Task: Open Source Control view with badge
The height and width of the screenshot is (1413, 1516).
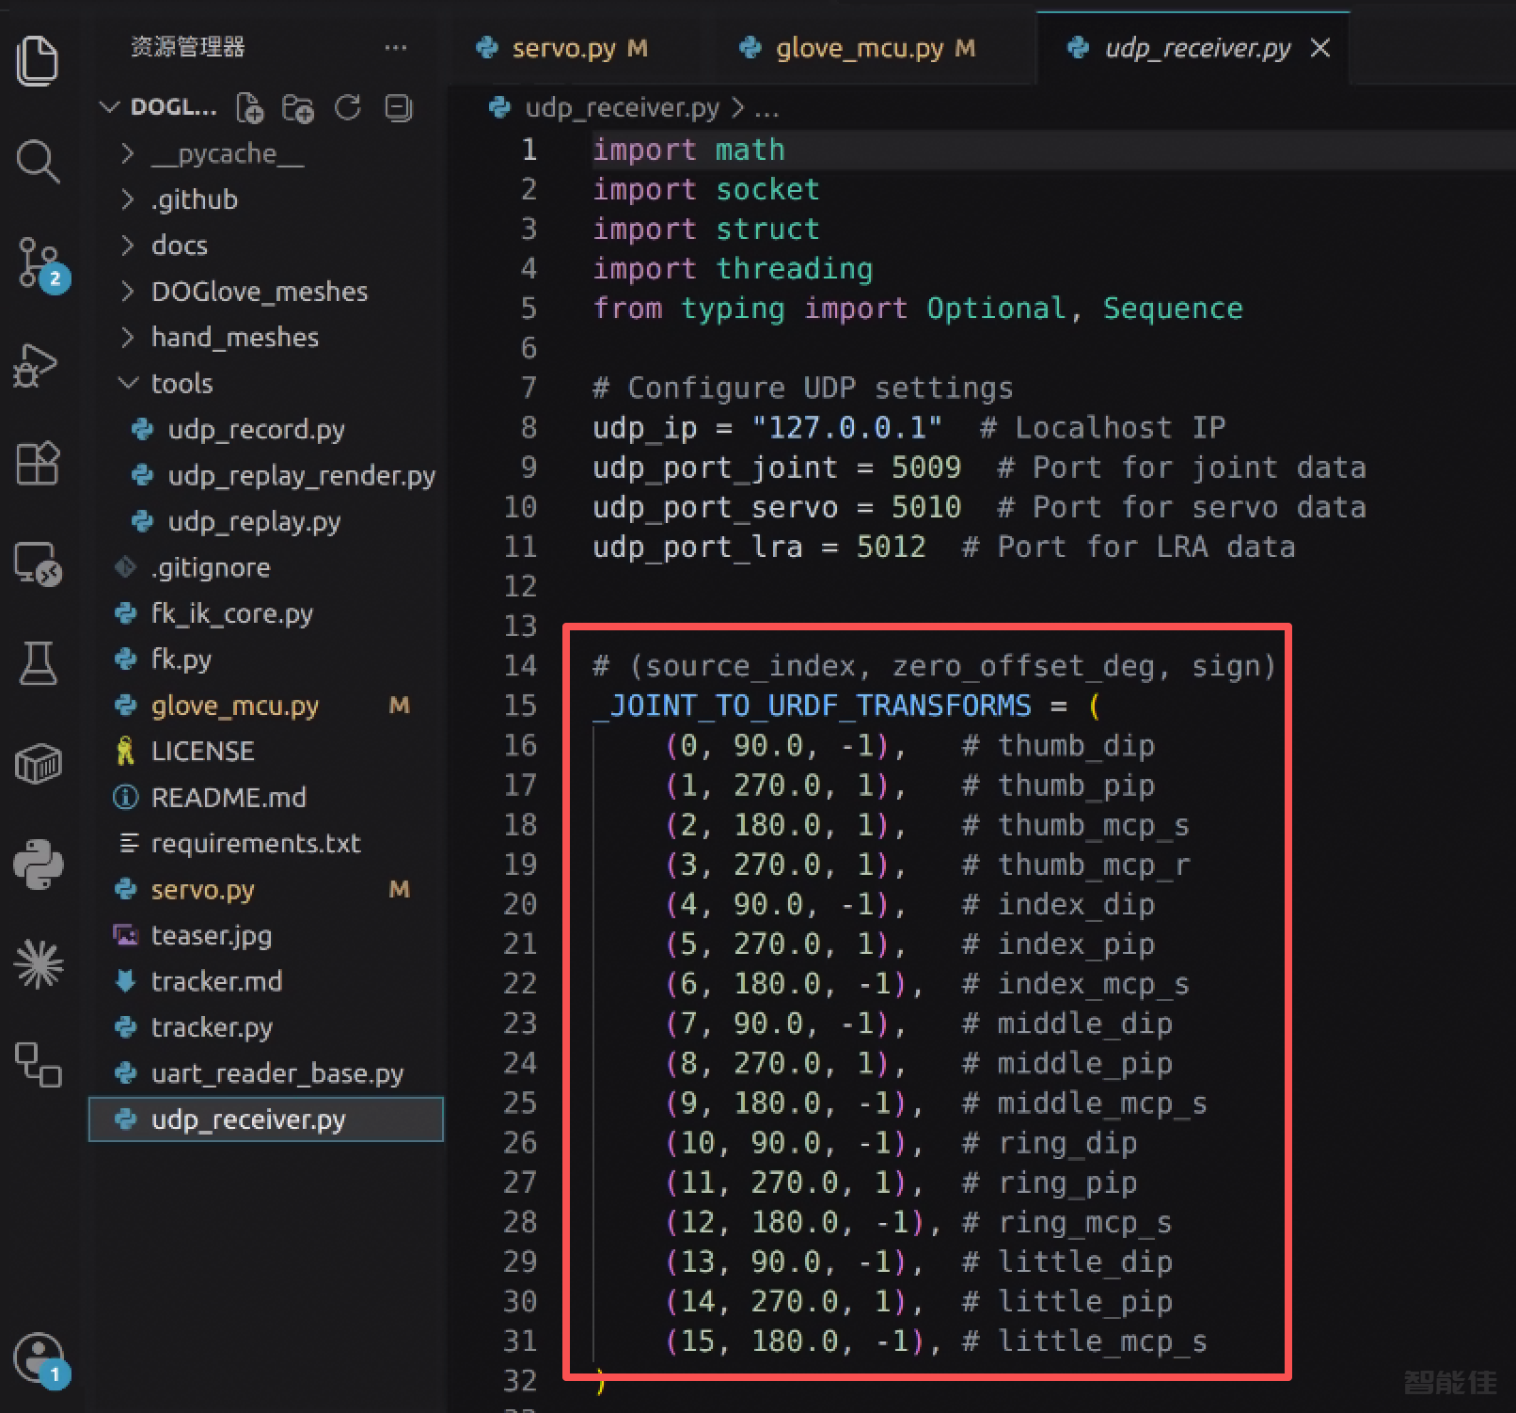Action: [x=41, y=264]
